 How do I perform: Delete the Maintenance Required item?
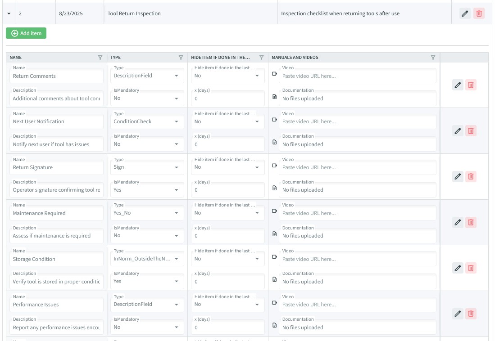pyautogui.click(x=471, y=222)
